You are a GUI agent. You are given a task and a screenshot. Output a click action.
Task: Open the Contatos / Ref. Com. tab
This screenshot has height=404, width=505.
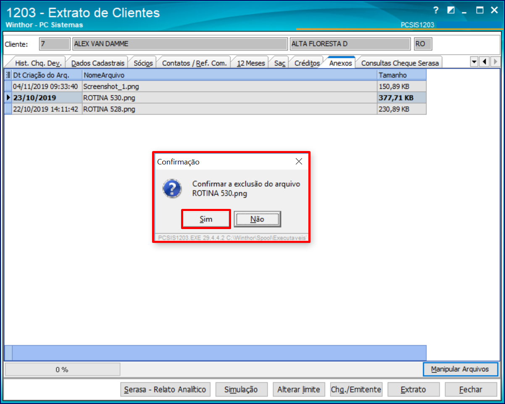pyautogui.click(x=194, y=63)
